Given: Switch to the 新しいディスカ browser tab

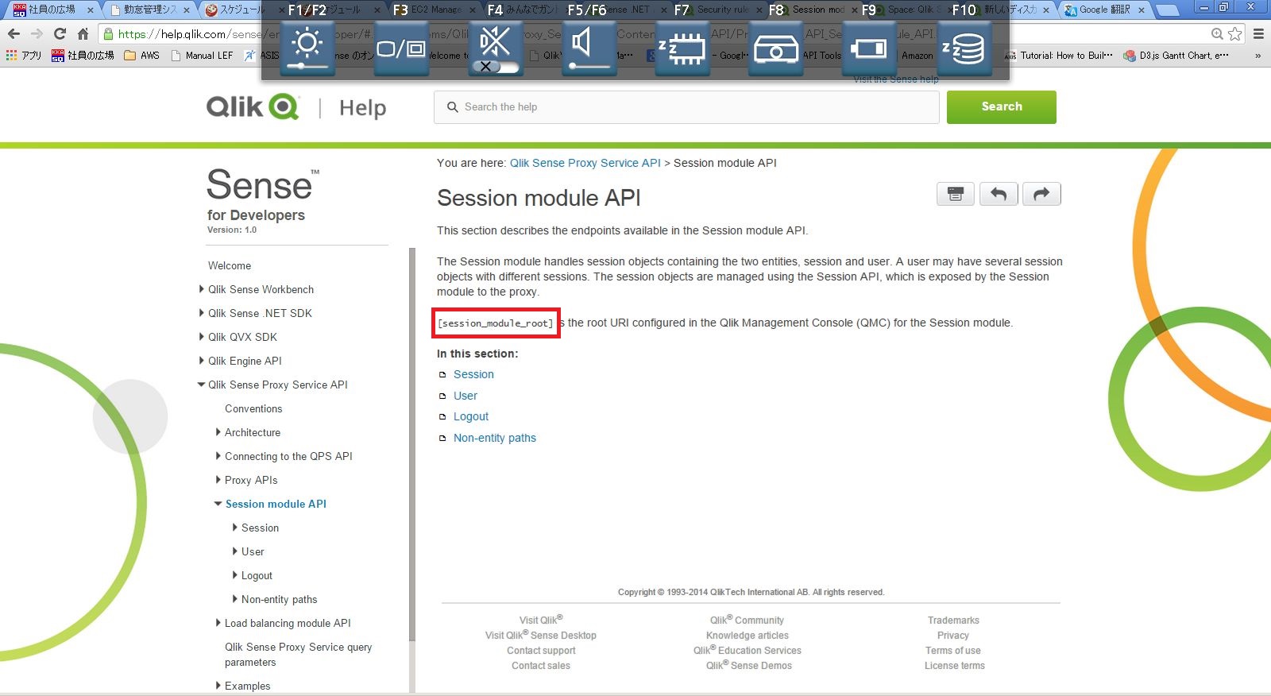Looking at the screenshot, I should click(1010, 10).
